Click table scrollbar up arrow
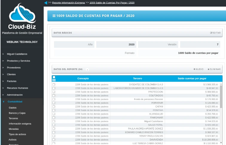 221,84
